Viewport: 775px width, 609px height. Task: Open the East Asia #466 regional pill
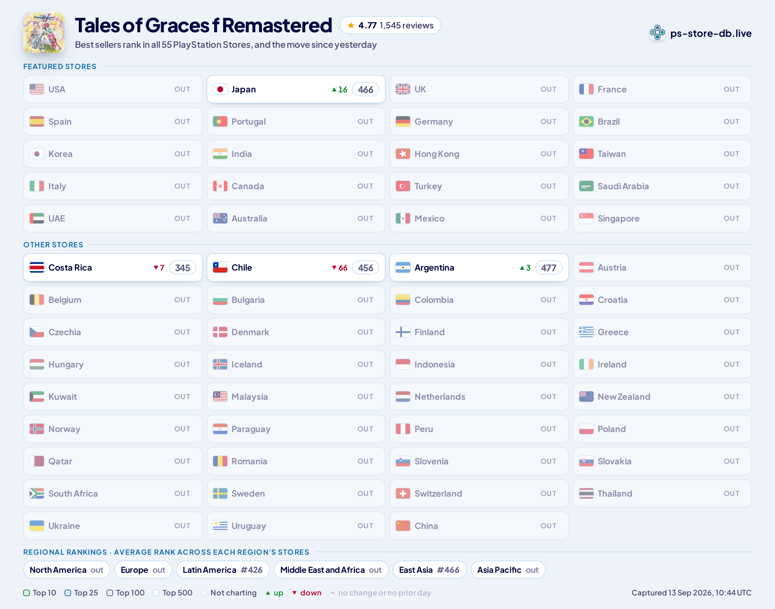point(429,570)
